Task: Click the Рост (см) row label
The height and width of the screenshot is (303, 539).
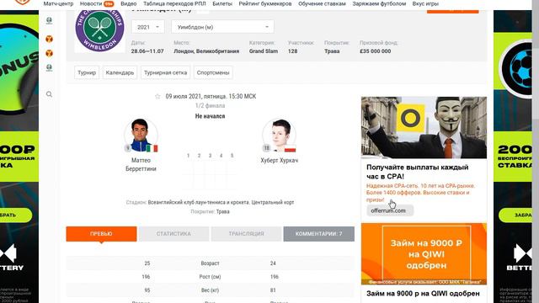Action: point(210,277)
